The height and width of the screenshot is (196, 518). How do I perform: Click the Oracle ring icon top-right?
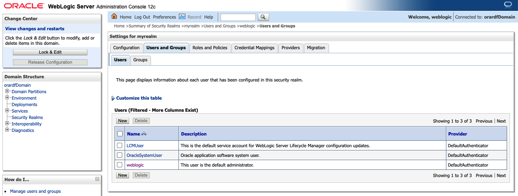(509, 4)
